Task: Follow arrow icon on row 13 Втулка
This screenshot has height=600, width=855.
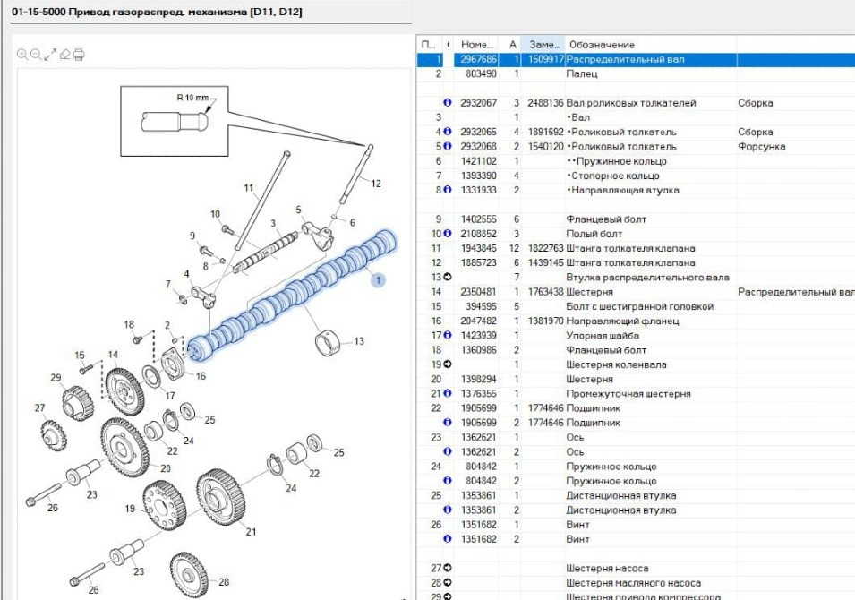Action: (x=447, y=278)
